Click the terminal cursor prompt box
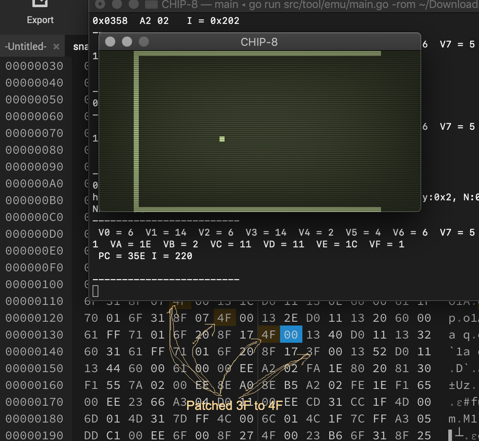The width and height of the screenshot is (479, 441). [95, 291]
